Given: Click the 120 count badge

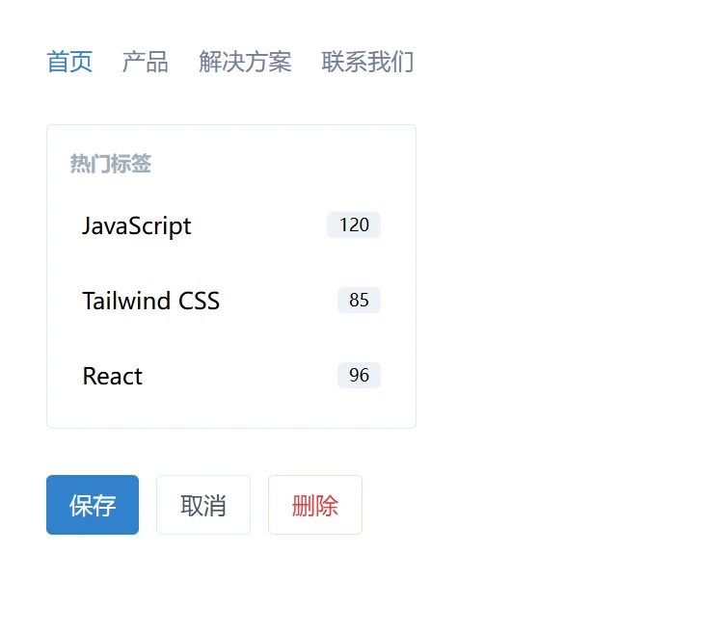Looking at the screenshot, I should tap(354, 225).
